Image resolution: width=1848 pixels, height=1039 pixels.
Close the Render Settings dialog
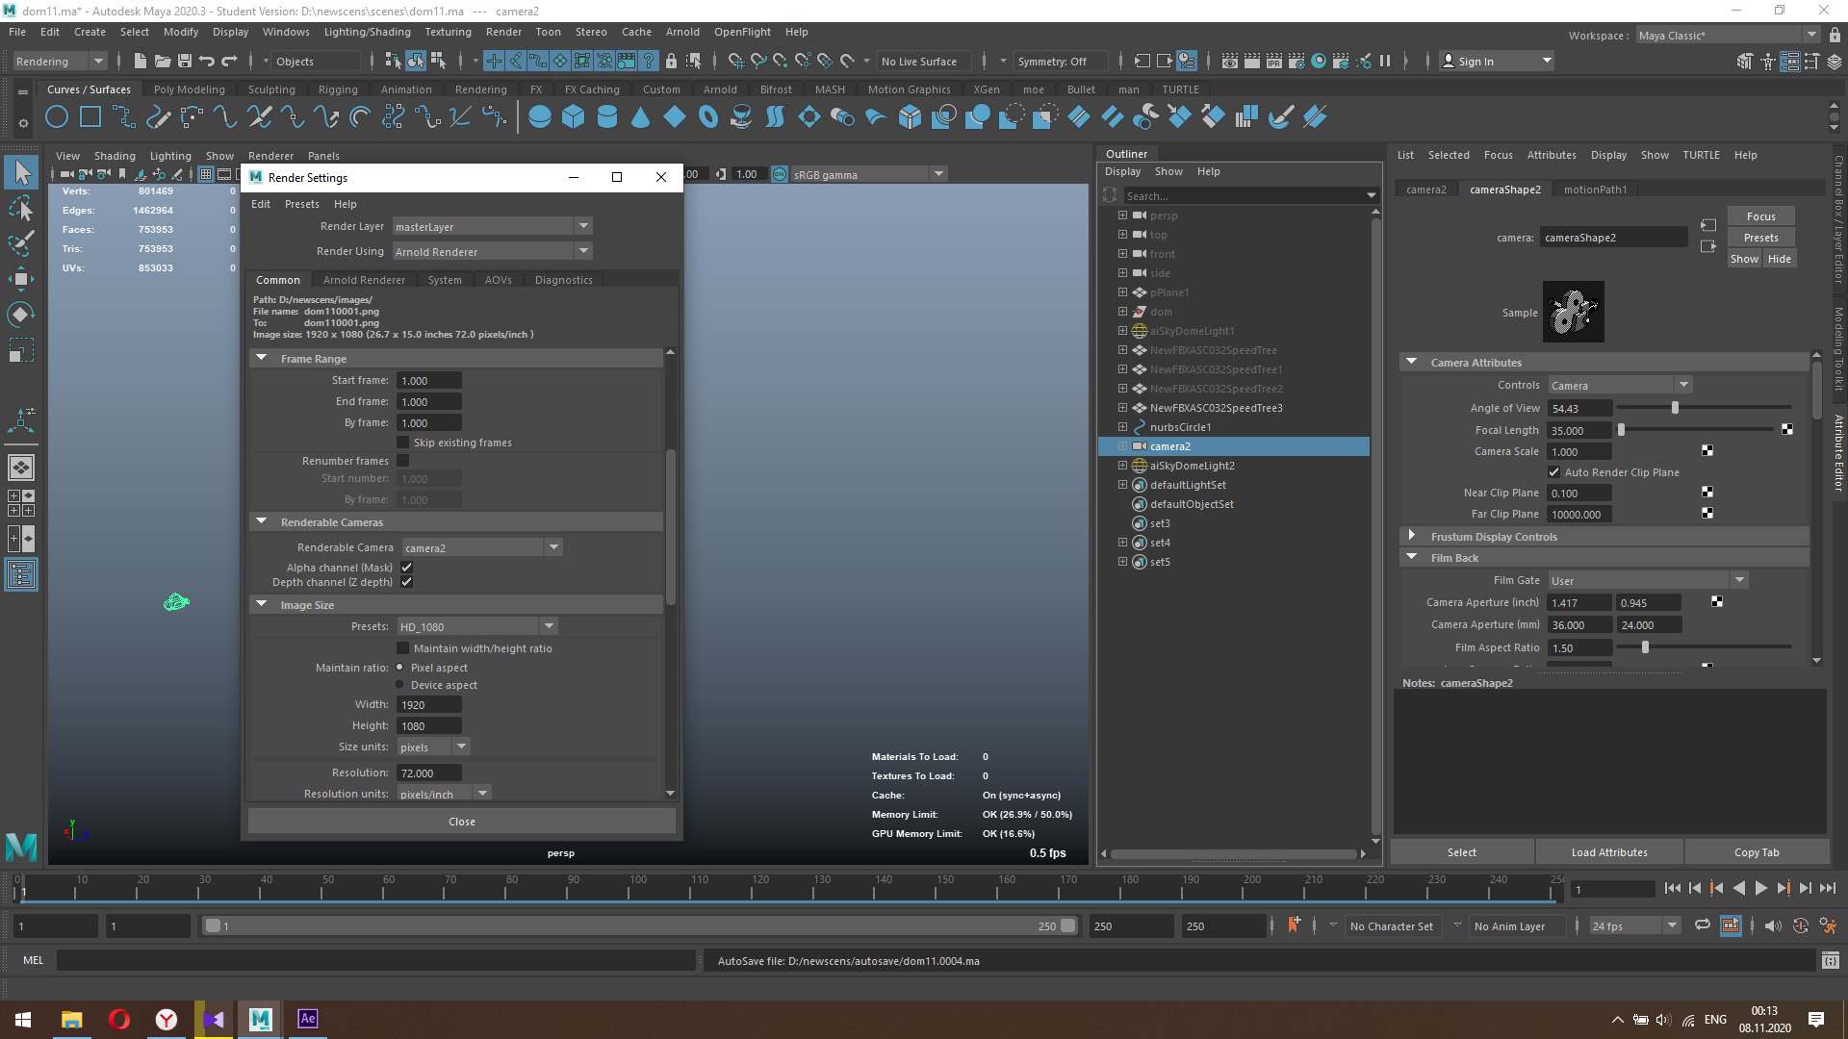462,822
